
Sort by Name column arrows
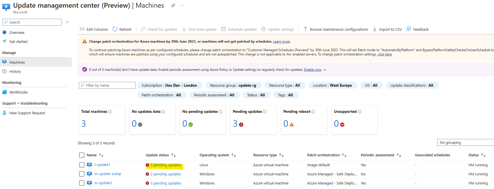point(101,155)
